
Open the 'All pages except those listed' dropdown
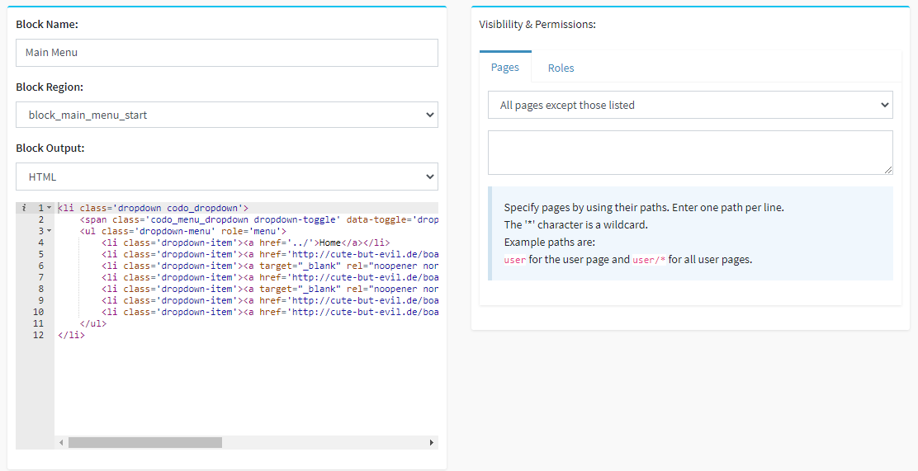coord(690,105)
